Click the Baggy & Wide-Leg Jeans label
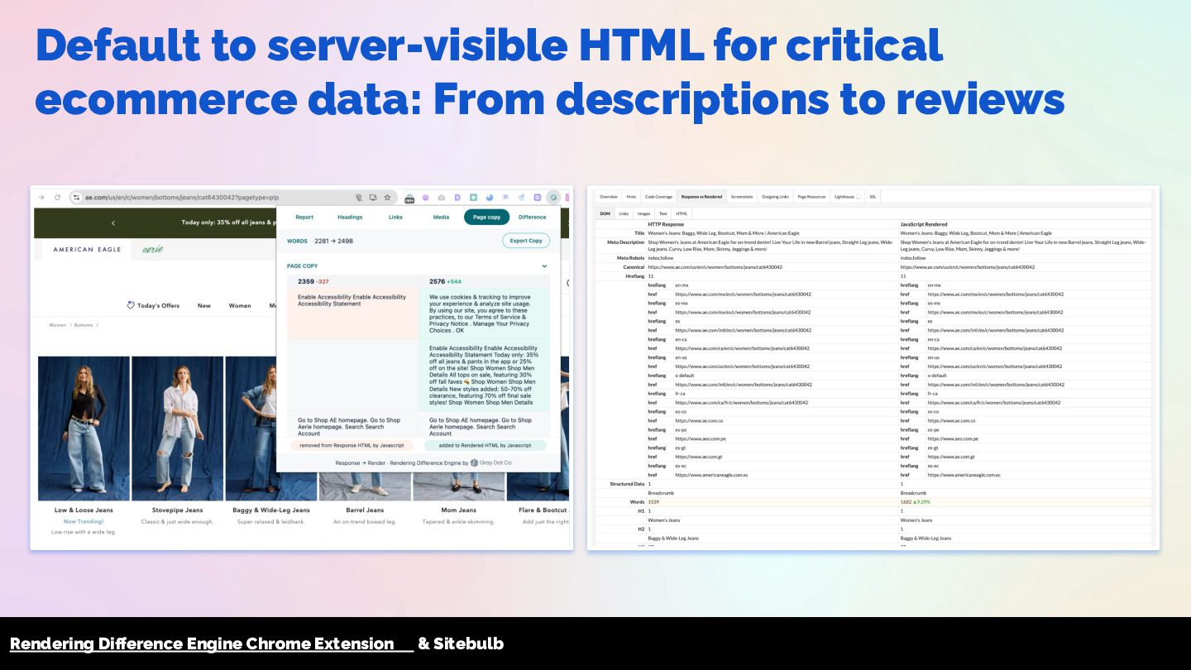 click(271, 510)
